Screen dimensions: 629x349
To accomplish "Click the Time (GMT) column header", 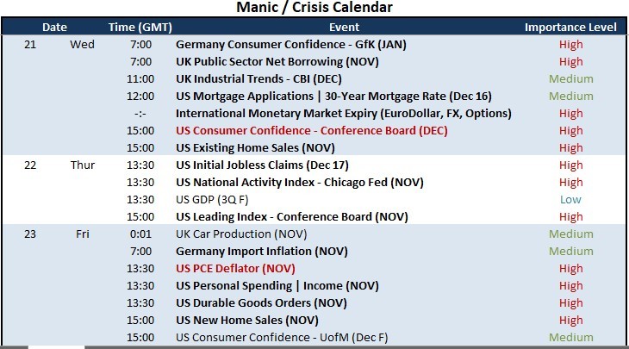I will click(x=140, y=28).
